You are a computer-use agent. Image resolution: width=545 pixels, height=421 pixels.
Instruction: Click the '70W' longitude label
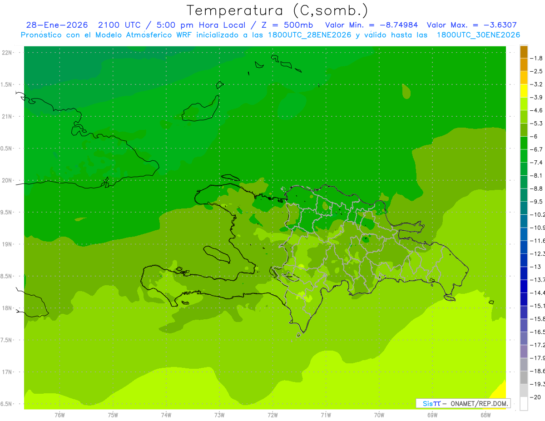(x=379, y=415)
